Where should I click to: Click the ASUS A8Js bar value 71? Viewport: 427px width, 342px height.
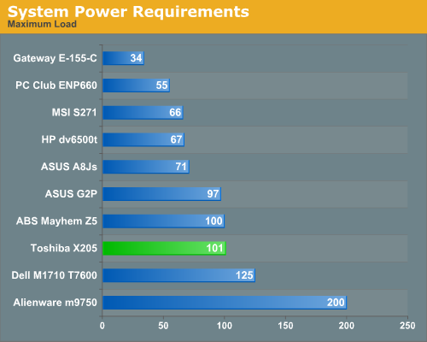[x=181, y=167]
